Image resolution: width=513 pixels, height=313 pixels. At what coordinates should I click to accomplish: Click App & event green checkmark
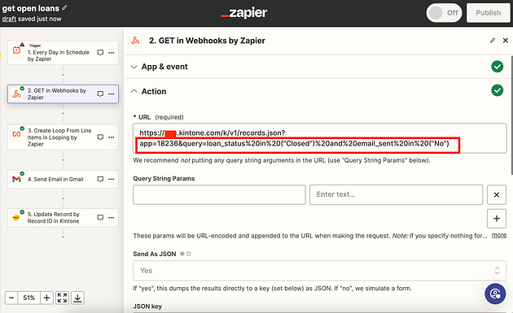[x=497, y=67]
